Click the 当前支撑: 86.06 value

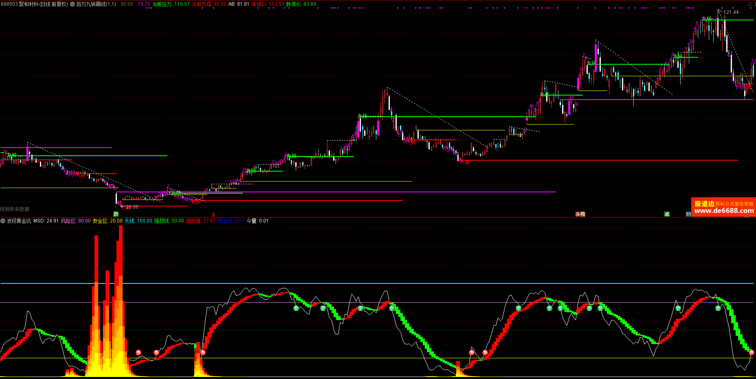tap(209, 4)
